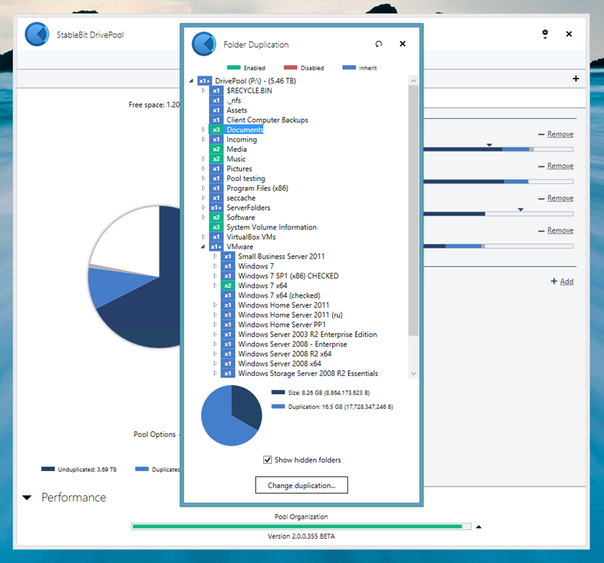Click the x1 badge beside Small Business Server 2011

pyautogui.click(x=228, y=257)
